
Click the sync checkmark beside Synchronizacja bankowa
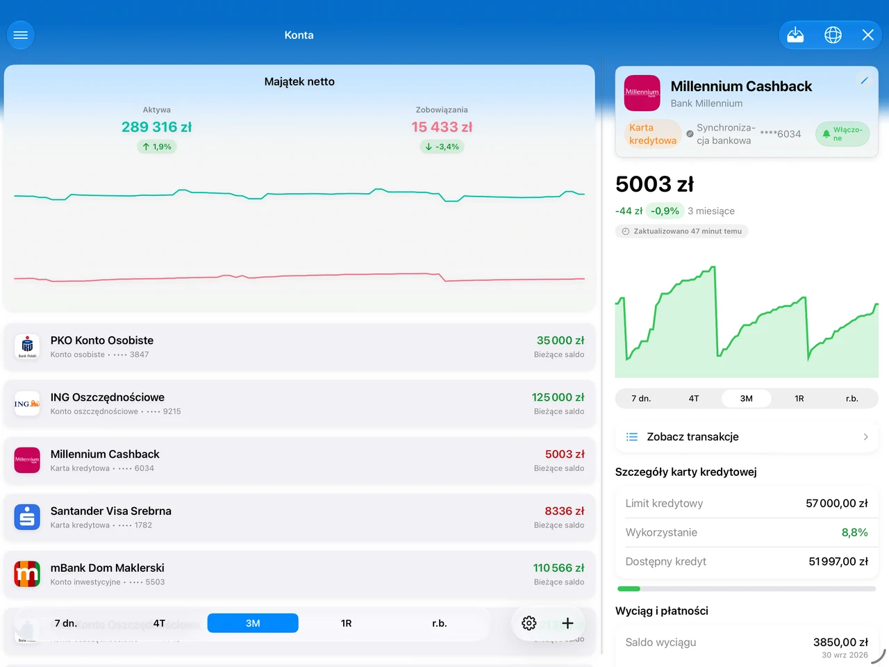tap(690, 134)
